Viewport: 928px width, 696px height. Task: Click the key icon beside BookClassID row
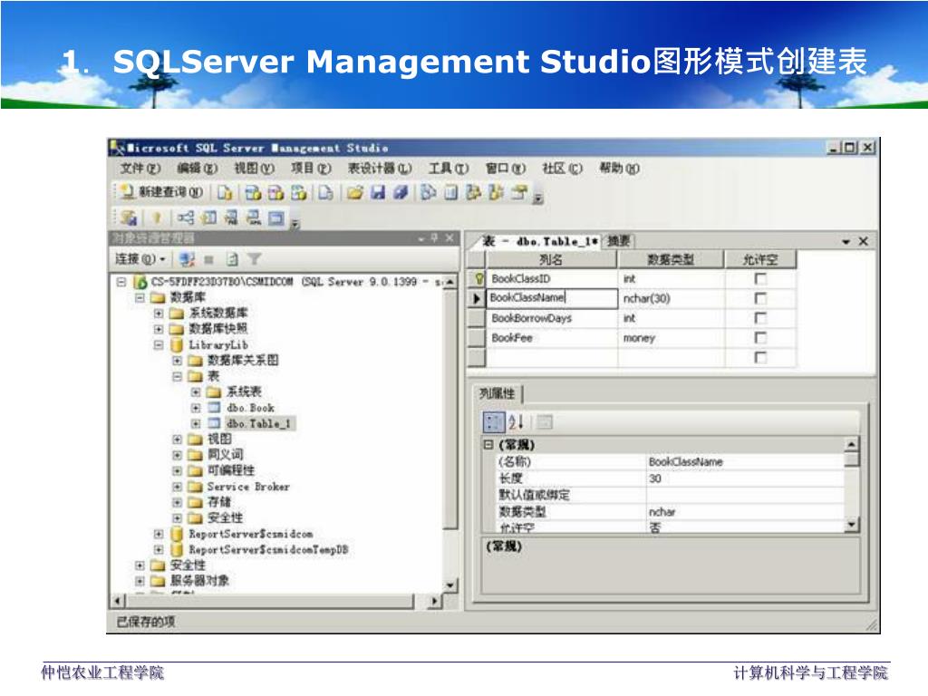pos(478,278)
